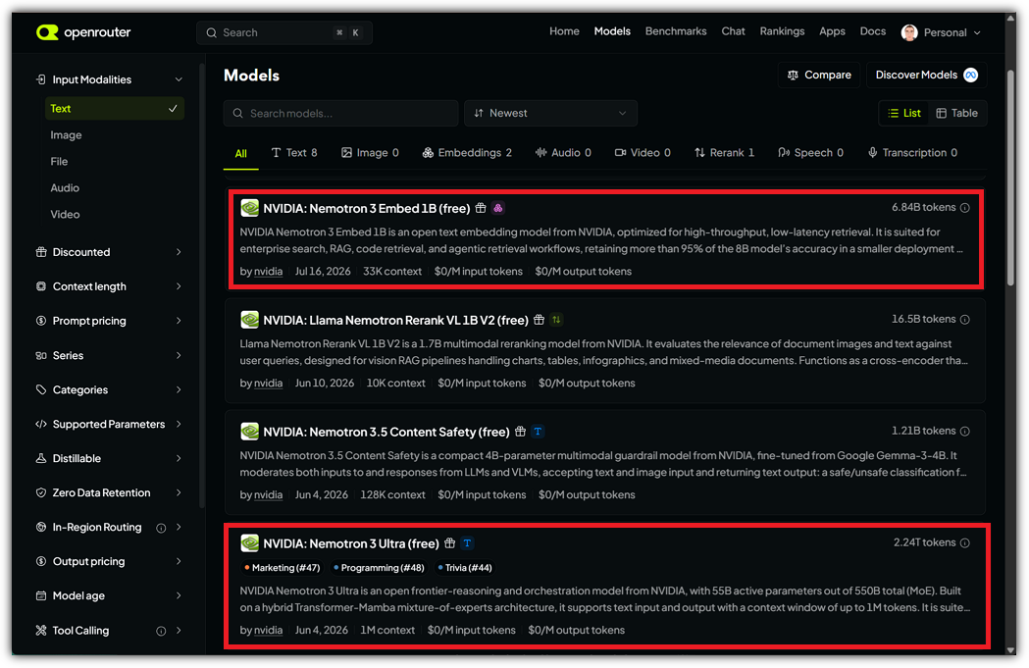This screenshot has width=1029, height=668.
Task: Click the Compare button
Action: 819,75
